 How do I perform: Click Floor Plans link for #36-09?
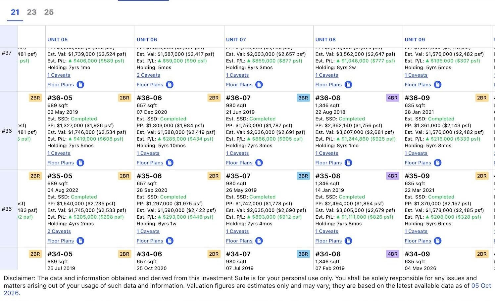pyautogui.click(x=418, y=163)
